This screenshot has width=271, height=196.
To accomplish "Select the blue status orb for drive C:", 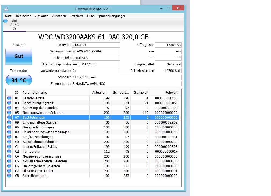I will [6, 21].
